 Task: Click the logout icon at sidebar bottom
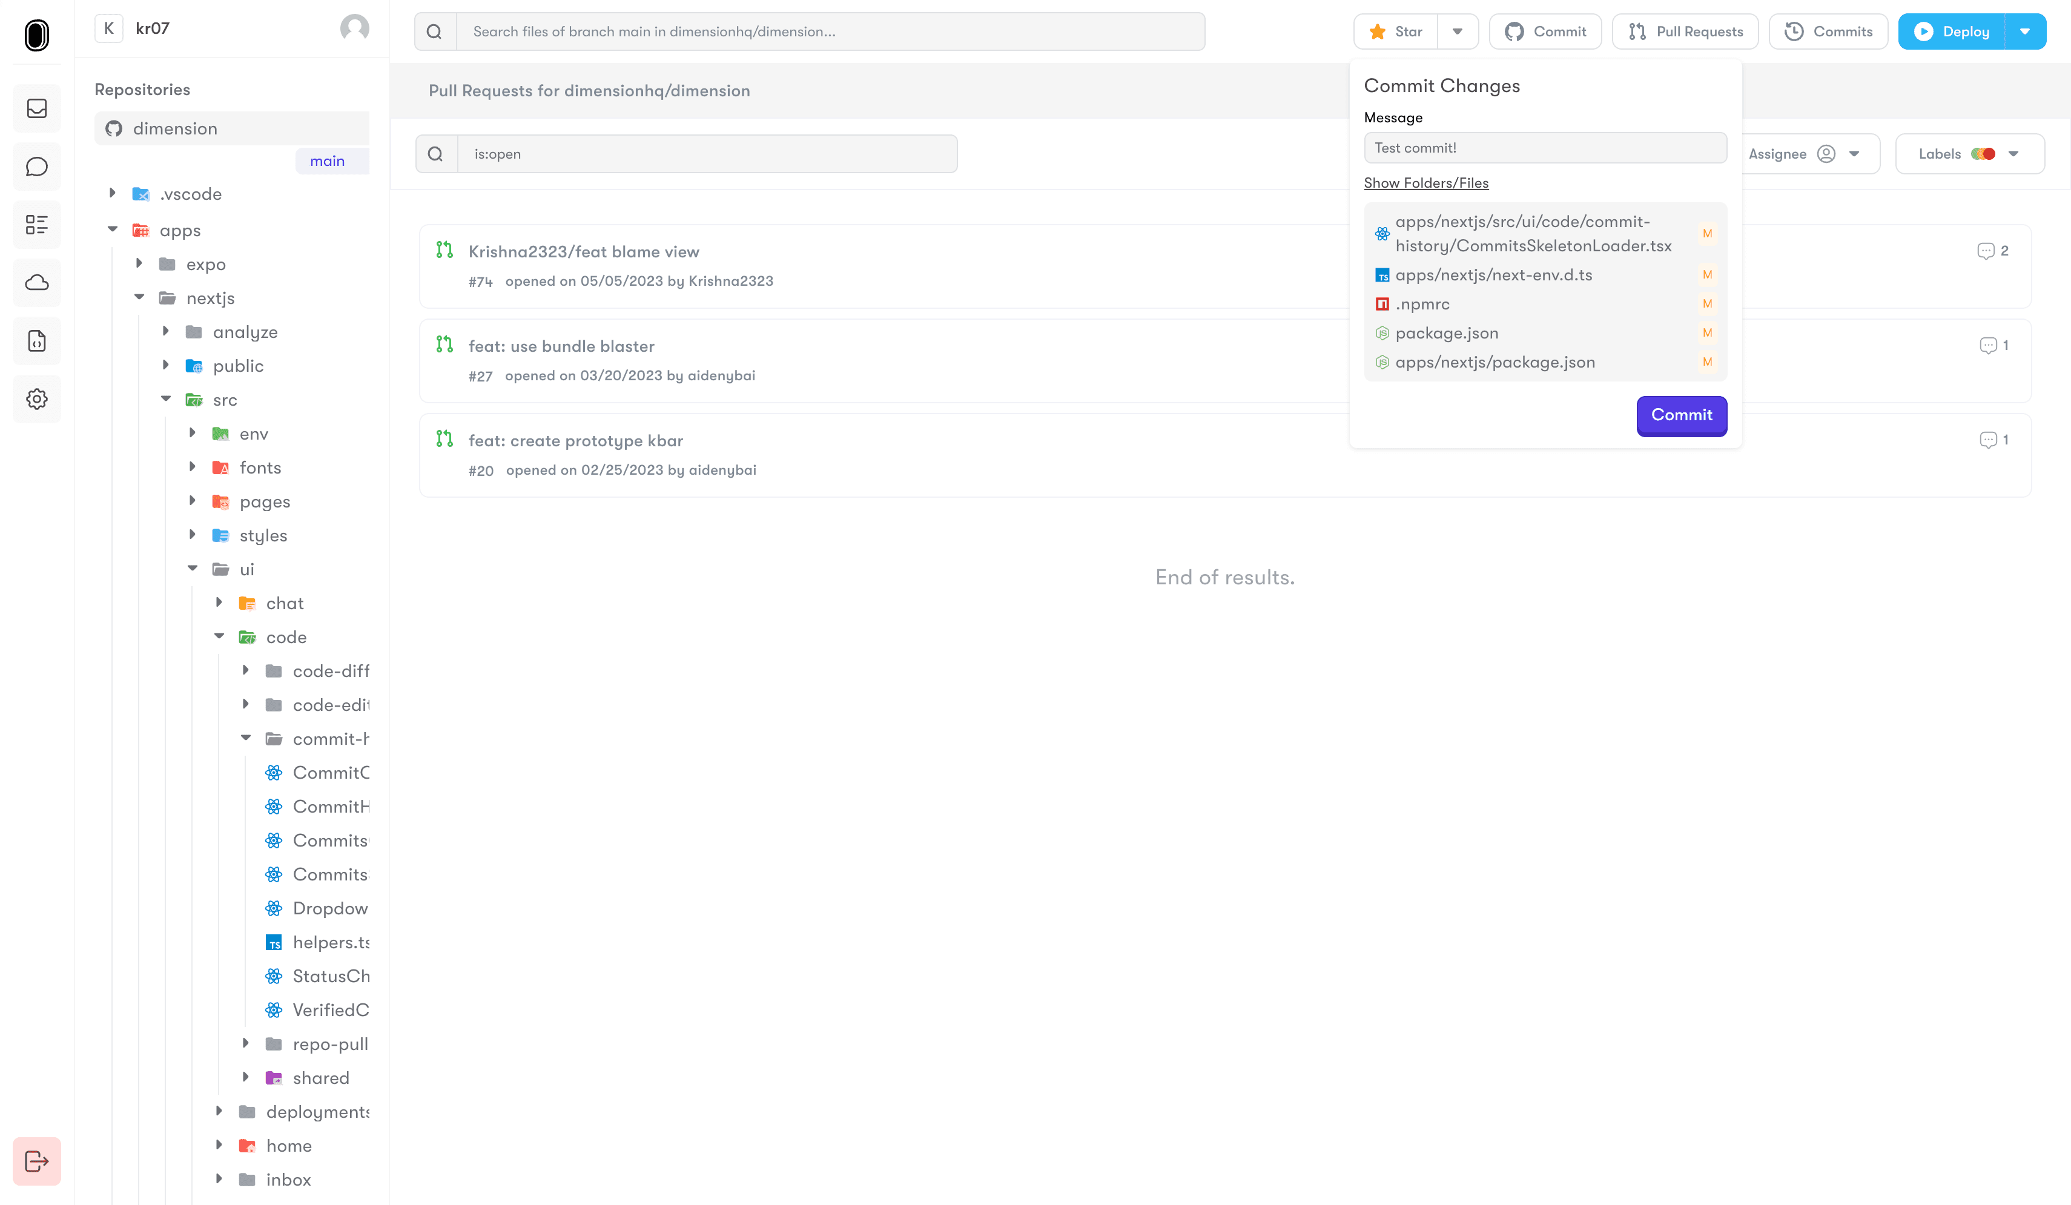[x=37, y=1161]
